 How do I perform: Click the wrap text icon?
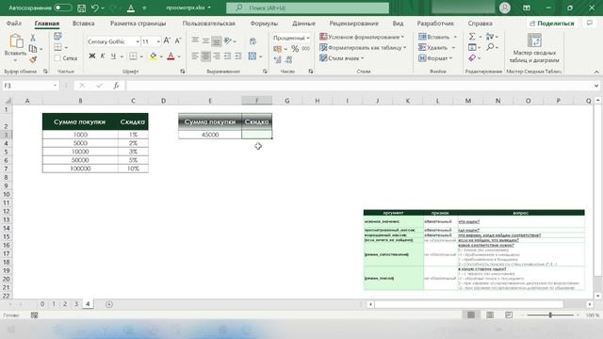(x=253, y=40)
